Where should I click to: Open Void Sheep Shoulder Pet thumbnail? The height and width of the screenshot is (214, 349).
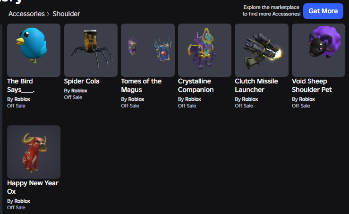point(318,50)
